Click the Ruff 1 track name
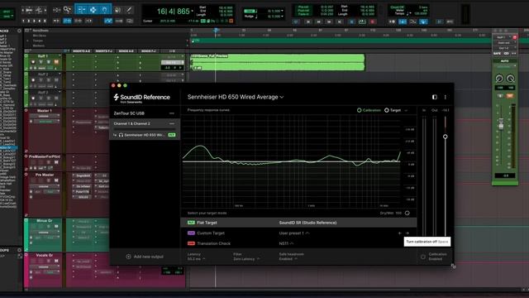 click(x=43, y=56)
